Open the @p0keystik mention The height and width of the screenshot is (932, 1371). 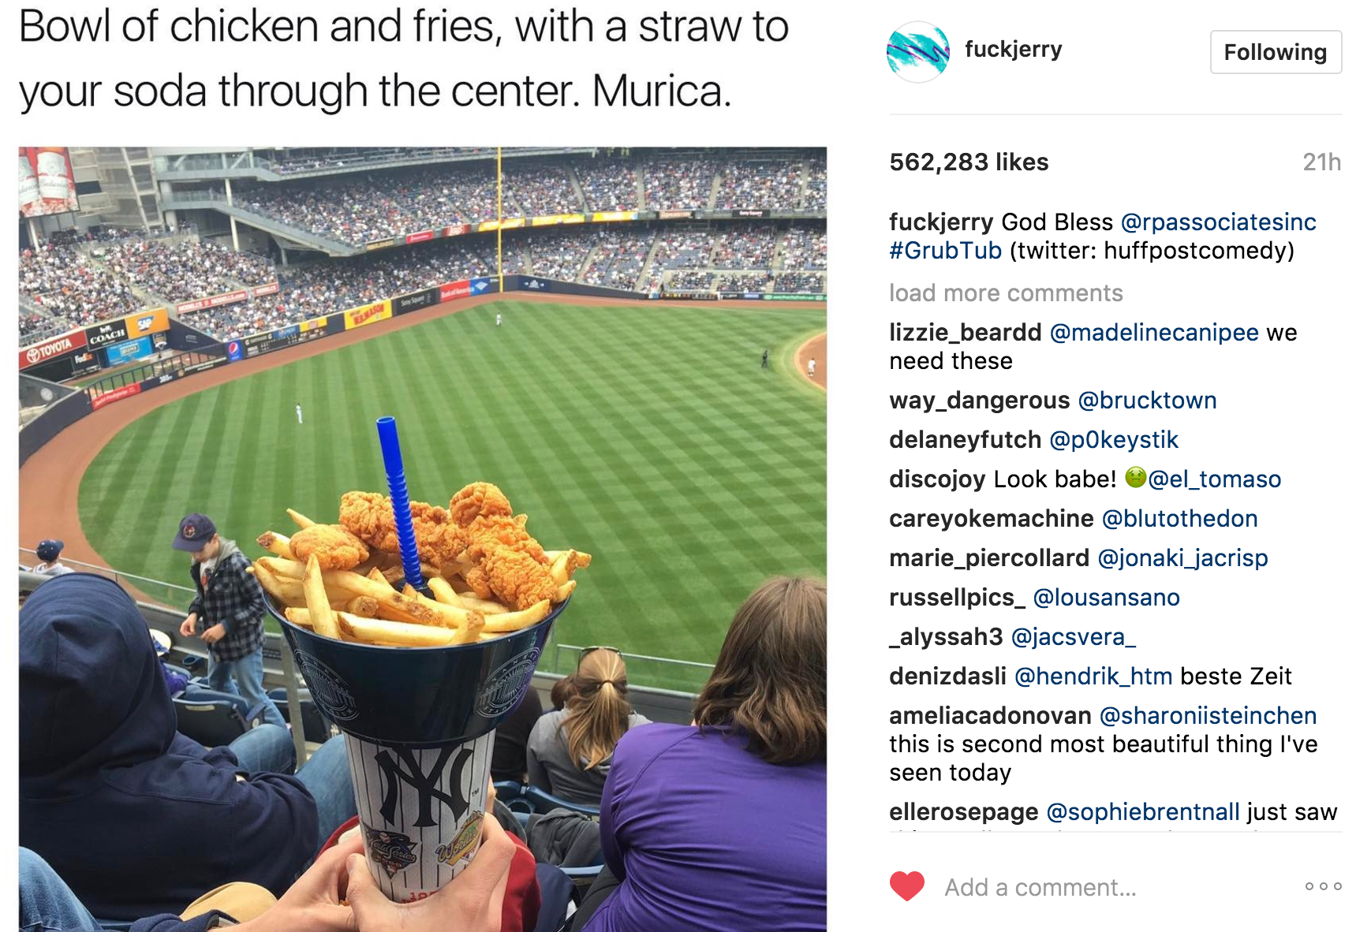[1113, 440]
